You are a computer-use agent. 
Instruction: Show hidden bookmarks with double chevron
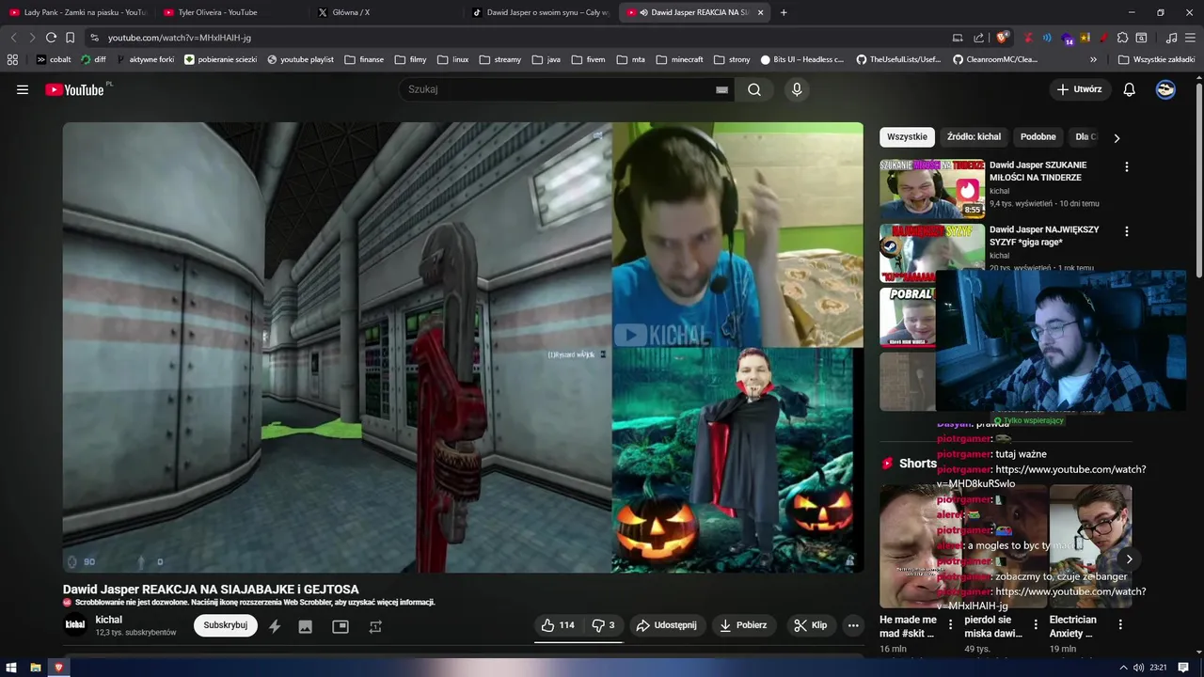1093,59
